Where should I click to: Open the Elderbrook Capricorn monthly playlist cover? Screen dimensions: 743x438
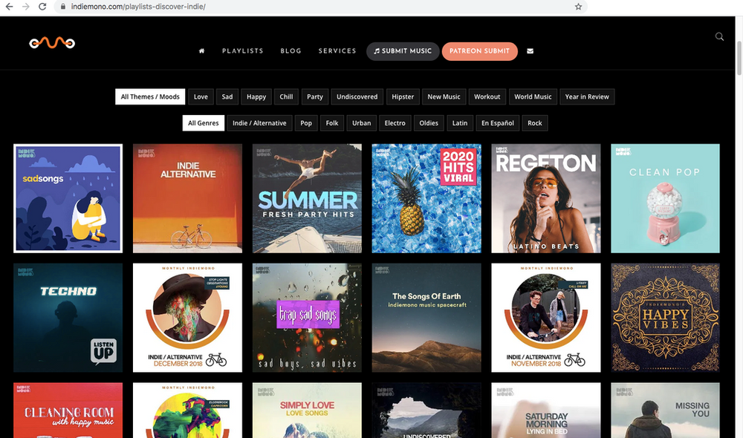pos(188,410)
